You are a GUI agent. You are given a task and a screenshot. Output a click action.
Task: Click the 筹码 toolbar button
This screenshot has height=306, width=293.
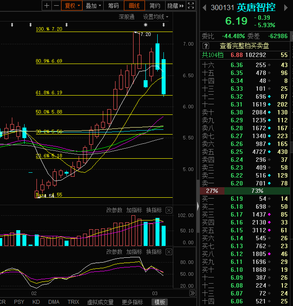click(113, 6)
